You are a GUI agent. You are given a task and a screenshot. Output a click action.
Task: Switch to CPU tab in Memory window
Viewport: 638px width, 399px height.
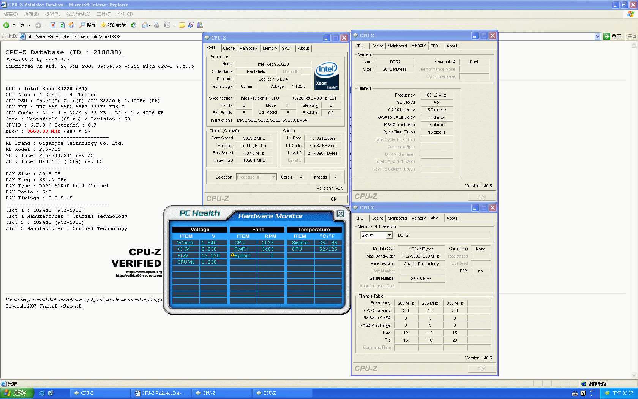pos(359,46)
